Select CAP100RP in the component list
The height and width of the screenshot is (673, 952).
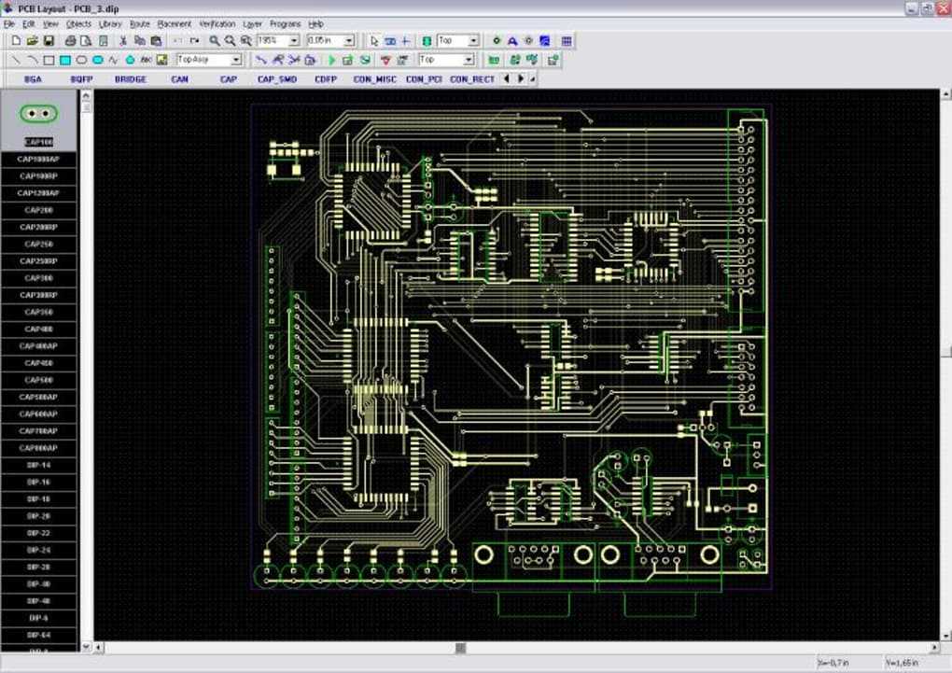[x=38, y=176]
